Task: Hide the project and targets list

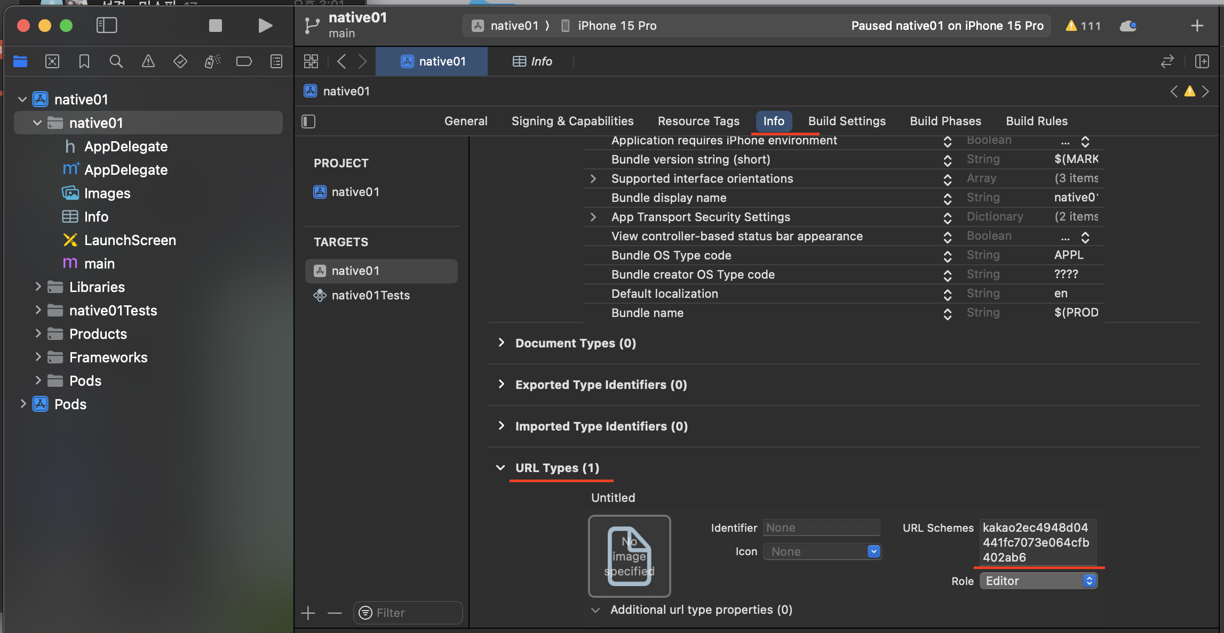Action: click(308, 121)
